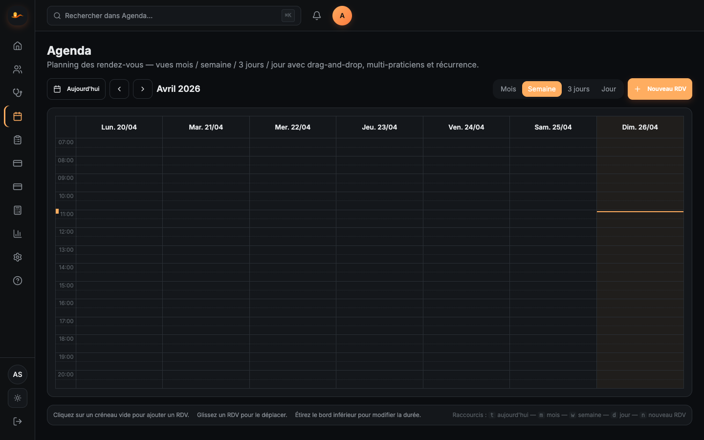The width and height of the screenshot is (704, 440).
Task: Open the help question mark icon
Action: (x=18, y=281)
